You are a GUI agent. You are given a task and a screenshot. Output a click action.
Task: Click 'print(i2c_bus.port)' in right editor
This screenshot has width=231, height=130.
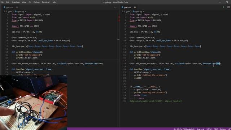145,58
